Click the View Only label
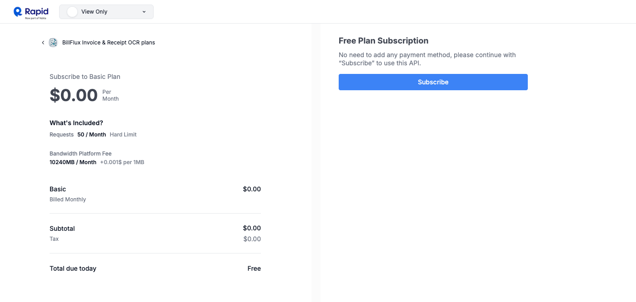Screen dimensions: 636x302 coord(94,11)
